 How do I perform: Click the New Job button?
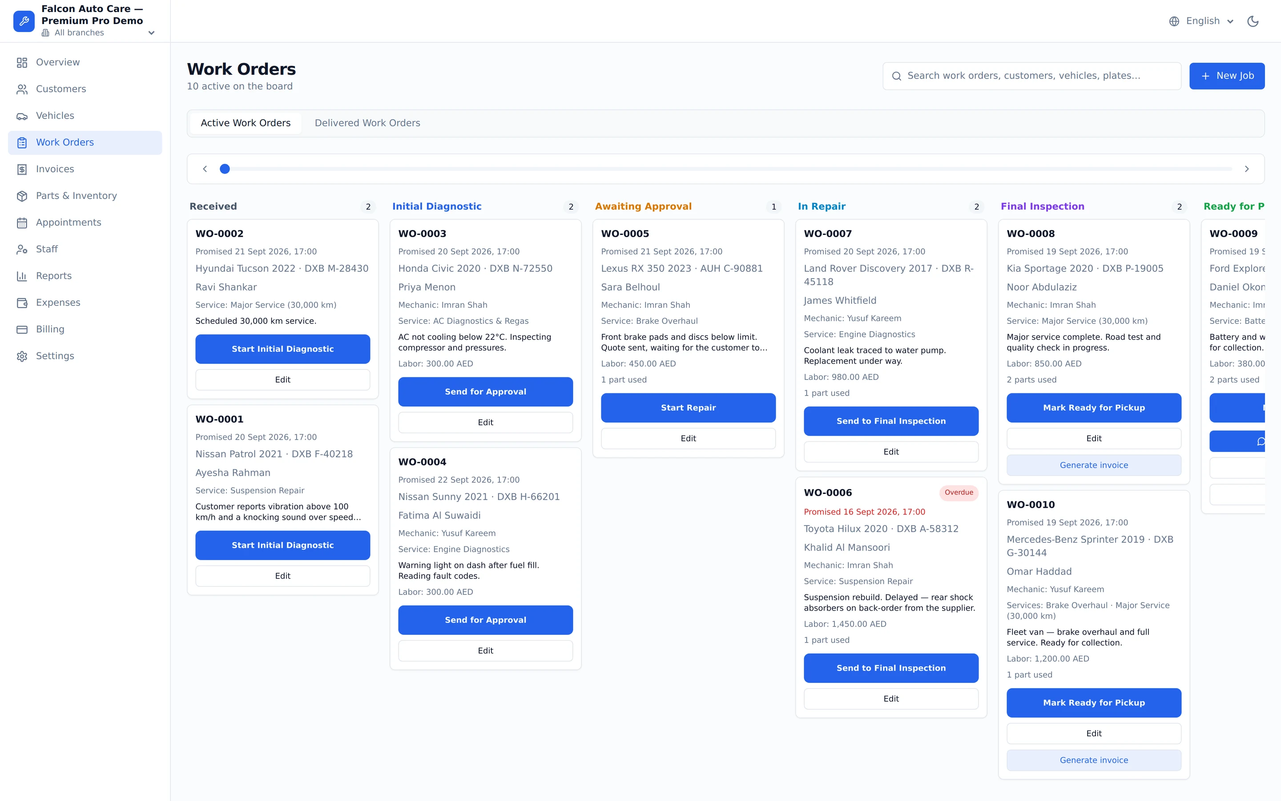[1226, 76]
